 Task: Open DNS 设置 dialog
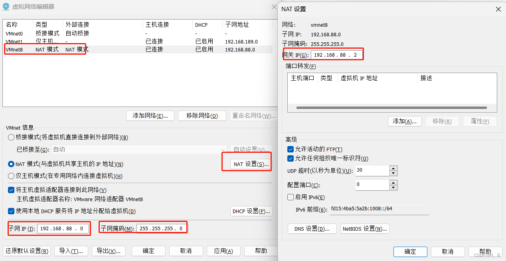click(312, 229)
